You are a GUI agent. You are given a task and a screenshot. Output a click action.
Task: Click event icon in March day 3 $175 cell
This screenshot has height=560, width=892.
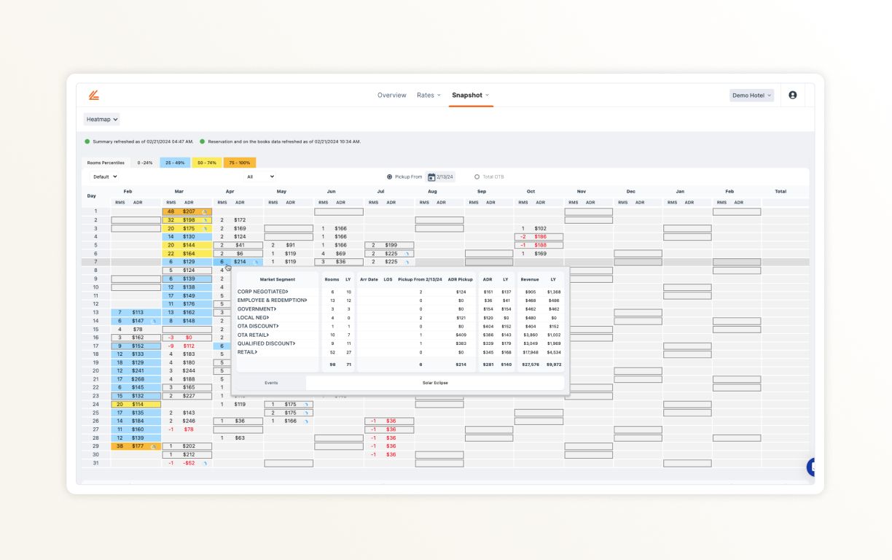pos(206,228)
